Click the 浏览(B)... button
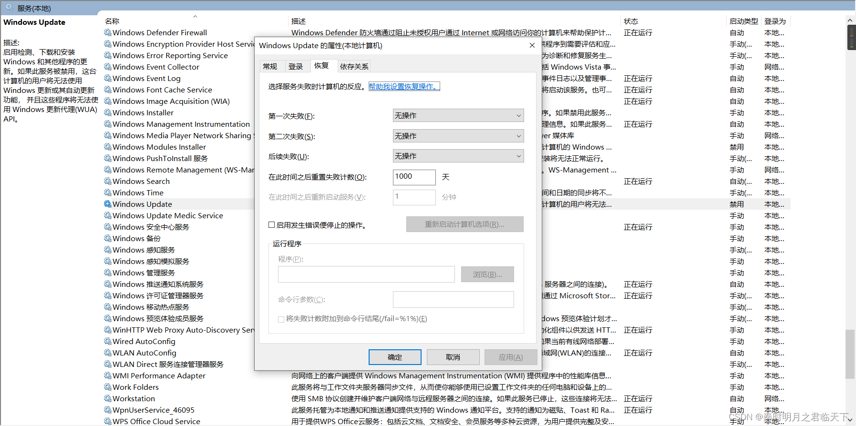Viewport: 856px width, 426px height. 487,274
